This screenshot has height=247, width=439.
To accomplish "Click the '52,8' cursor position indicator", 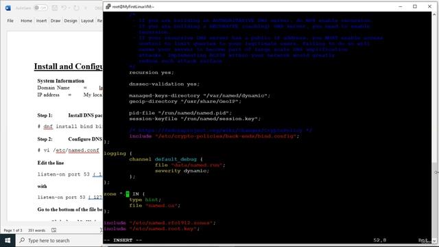I will pos(379,240).
